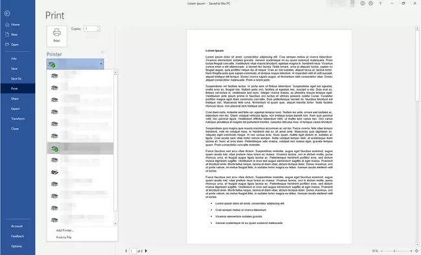Click the preview pane scroll up arrow
This screenshot has height=255, width=421.
[417, 28]
